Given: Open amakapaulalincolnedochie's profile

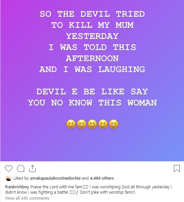Looking at the screenshot, I should [x=55, y=178].
